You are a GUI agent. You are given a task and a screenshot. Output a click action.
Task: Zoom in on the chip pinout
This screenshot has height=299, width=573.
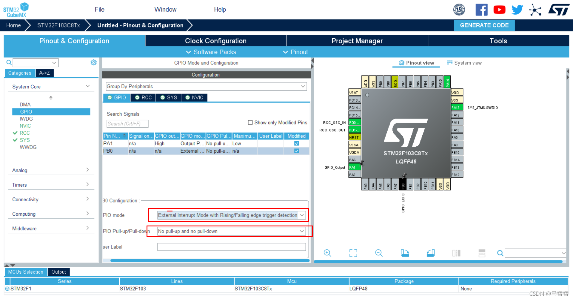327,253
